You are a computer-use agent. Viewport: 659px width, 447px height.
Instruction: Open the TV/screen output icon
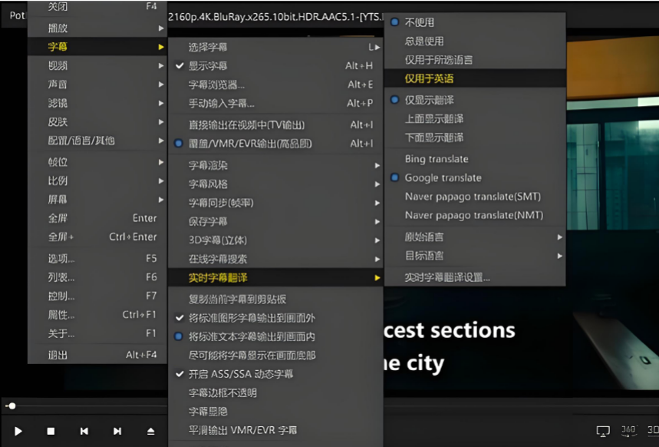pyautogui.click(x=603, y=432)
